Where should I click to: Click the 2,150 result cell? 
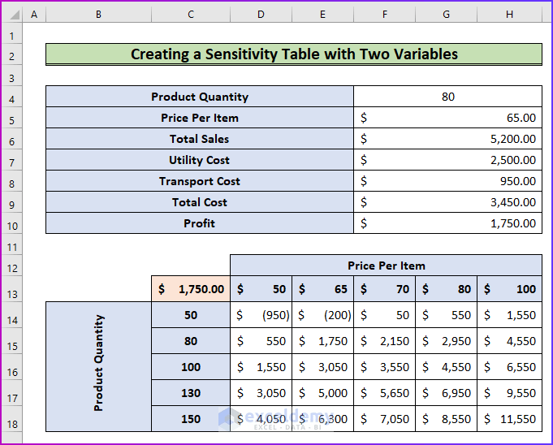(384, 340)
